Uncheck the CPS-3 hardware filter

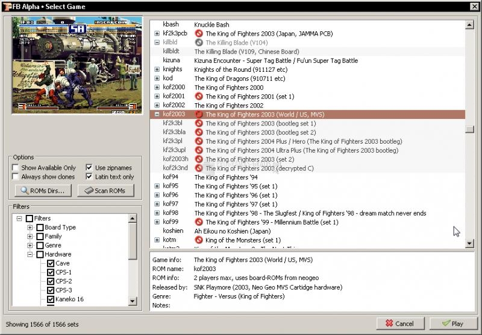coord(51,290)
